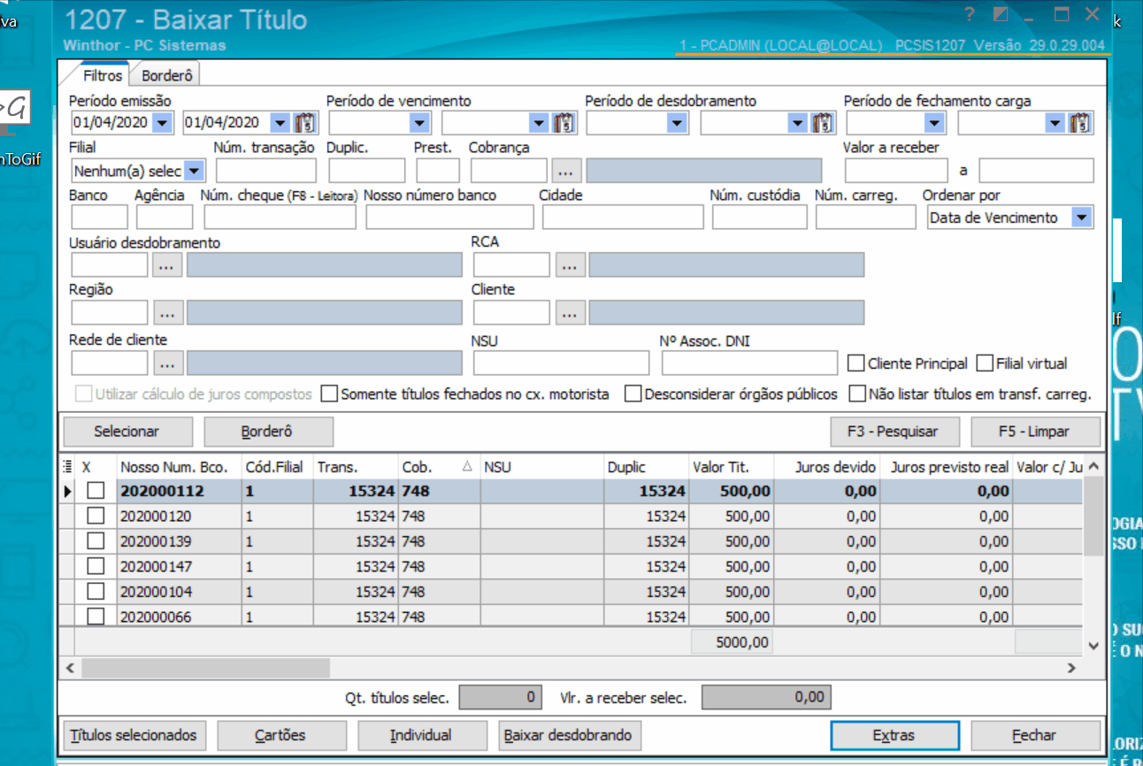Click the Borderô button below filters
Viewport: 1143px width, 766px height.
[267, 432]
